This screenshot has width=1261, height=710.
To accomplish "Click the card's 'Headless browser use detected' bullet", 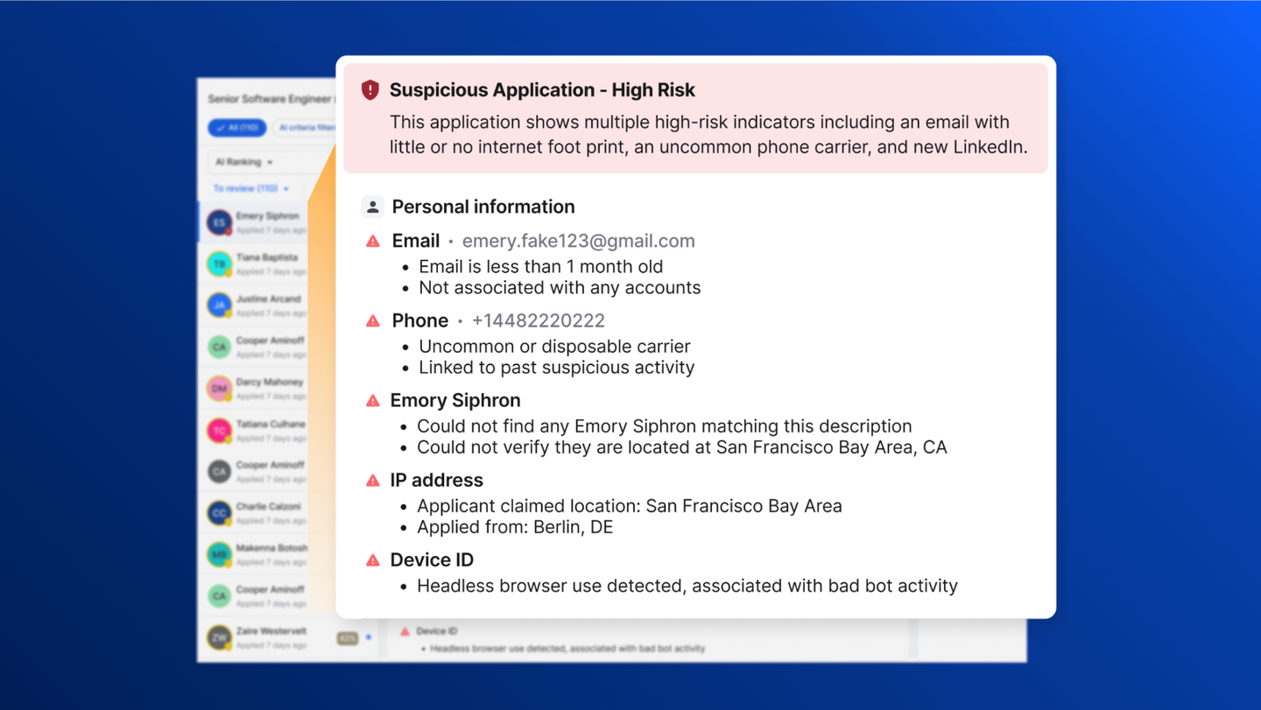I will (687, 585).
